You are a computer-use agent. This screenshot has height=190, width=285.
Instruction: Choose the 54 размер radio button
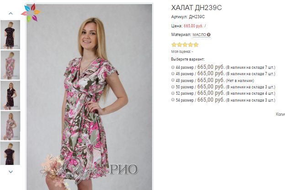173,100
